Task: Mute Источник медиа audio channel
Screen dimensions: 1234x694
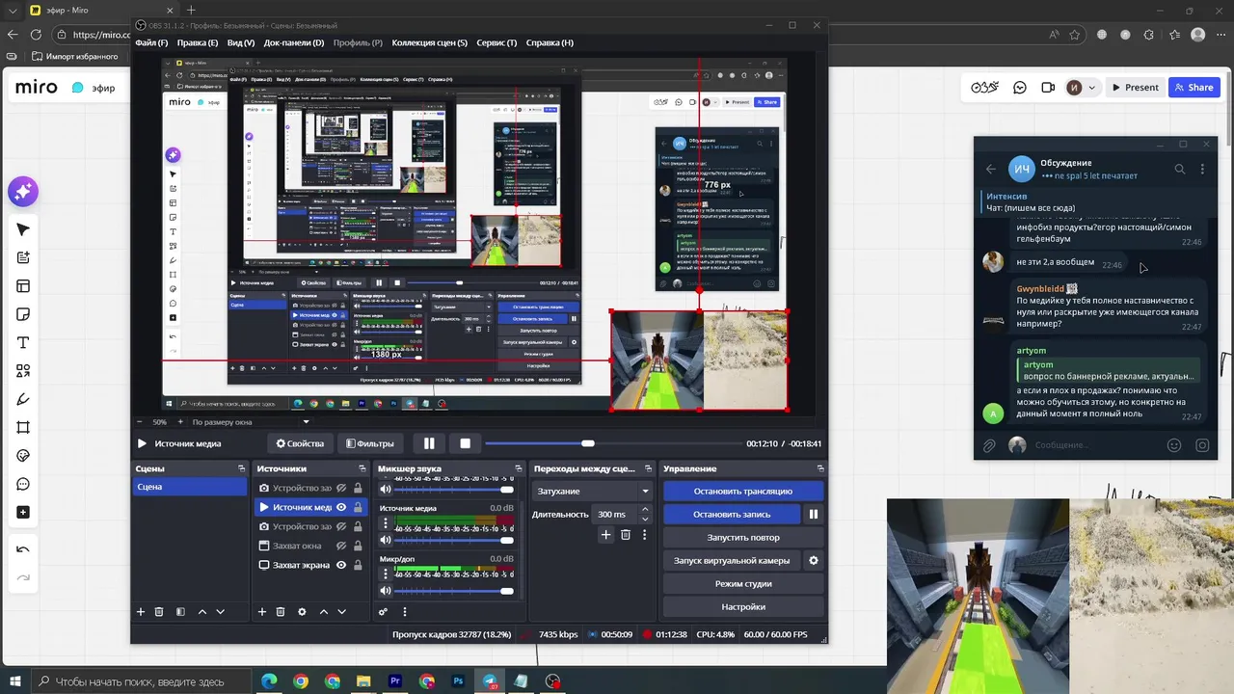Action: coord(386,540)
